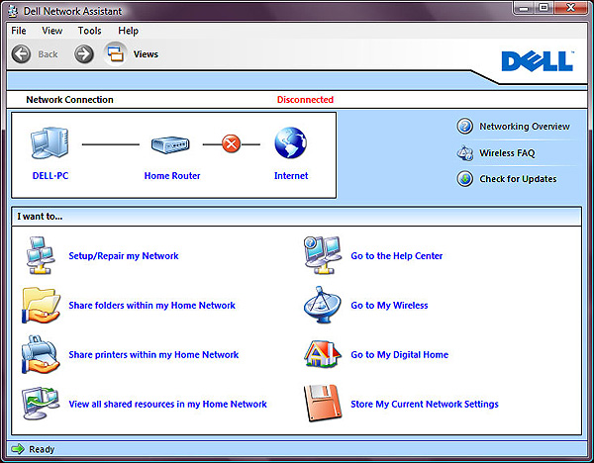Click the Networking Overview question mark icon
Screen dimensions: 594x463
point(465,127)
